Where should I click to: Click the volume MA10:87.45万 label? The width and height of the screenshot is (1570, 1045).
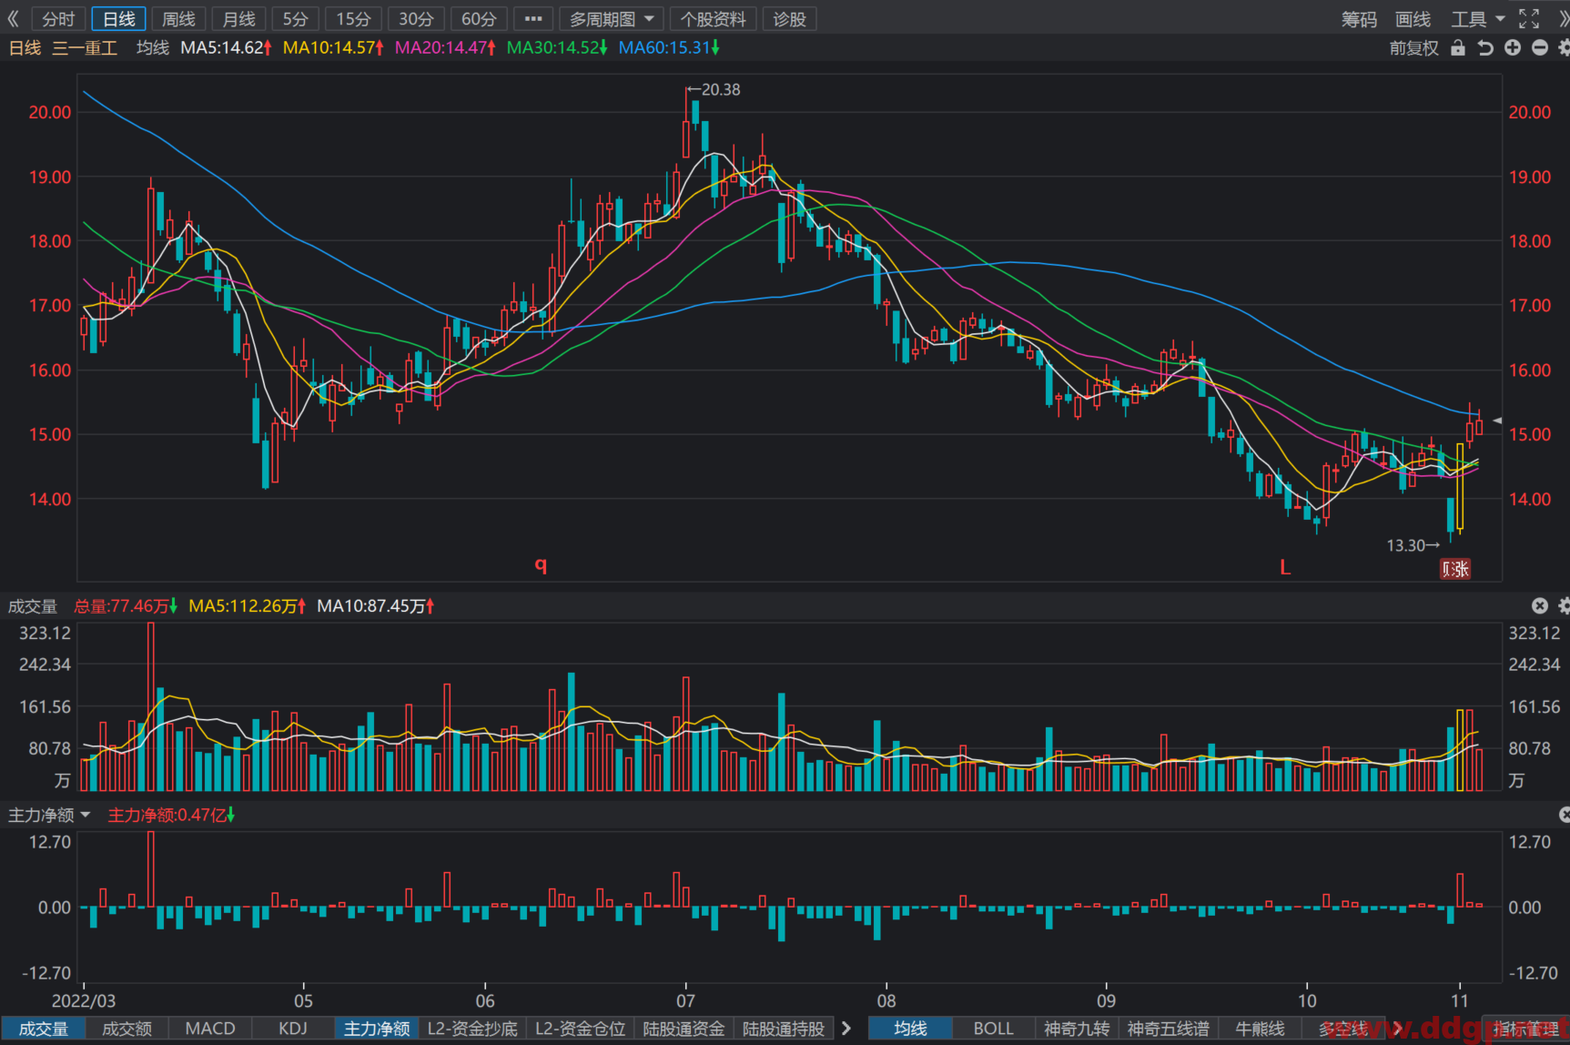coord(375,606)
